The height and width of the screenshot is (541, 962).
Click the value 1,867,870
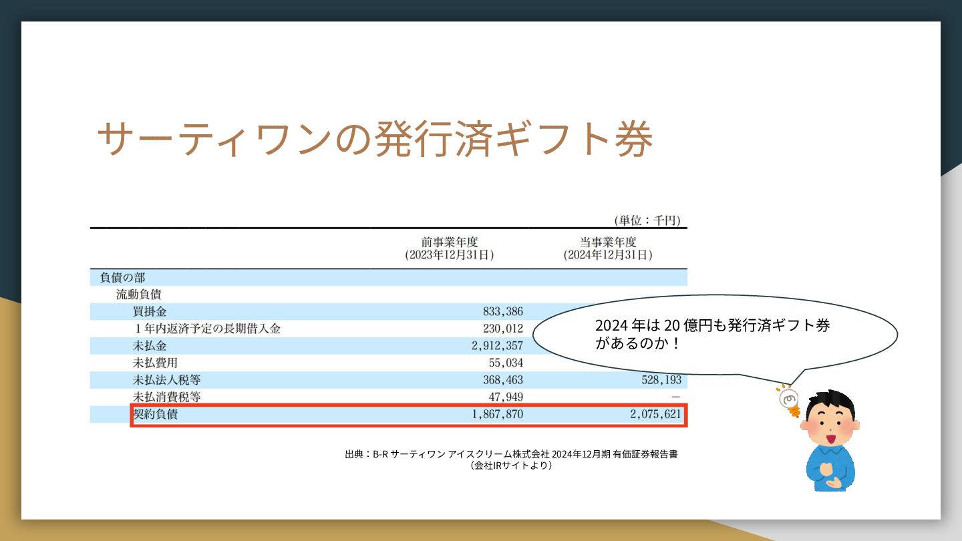click(497, 415)
